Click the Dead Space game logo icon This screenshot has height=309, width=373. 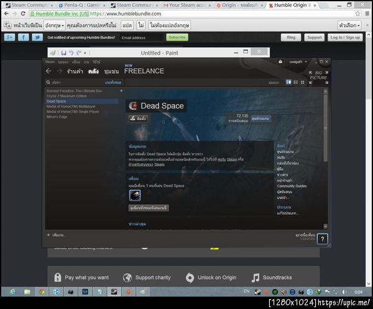133,105
